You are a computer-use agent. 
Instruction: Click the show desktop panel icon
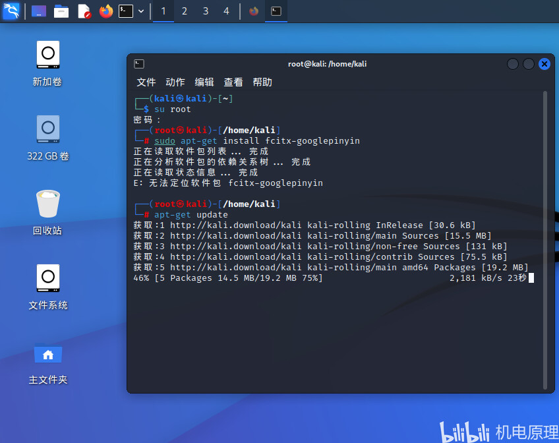39,11
